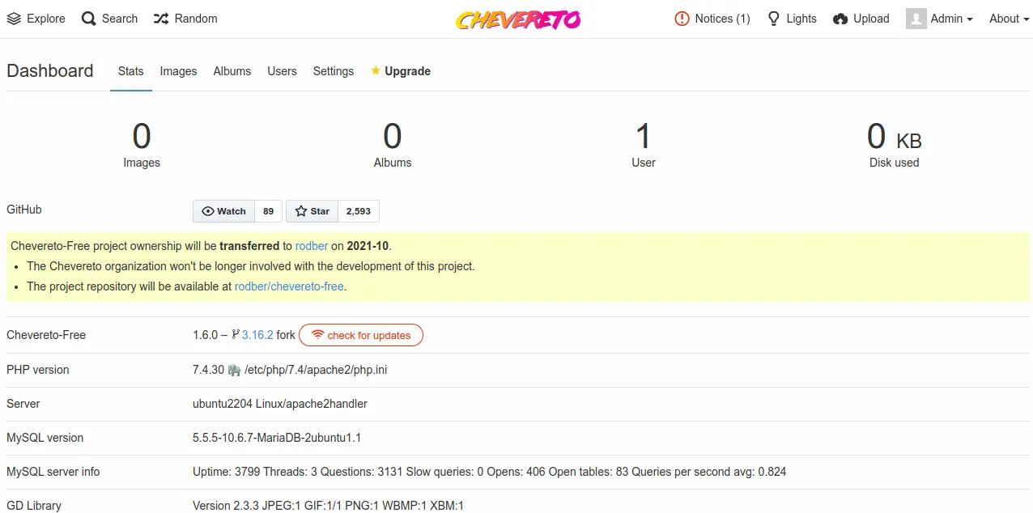Open the Notices (1) alert icon
Image resolution: width=1033 pixels, height=513 pixels.
682,19
